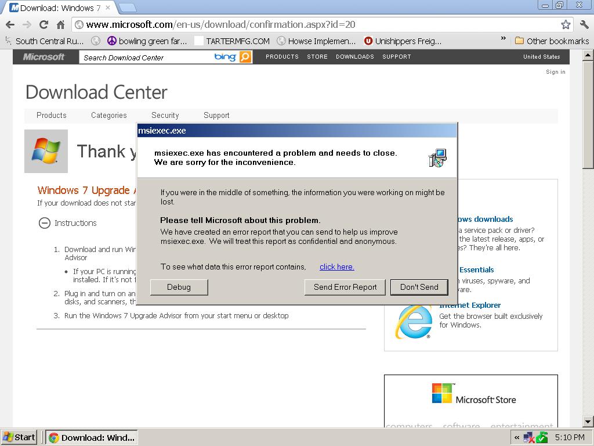Reload the page with refresh icon
Image resolution: width=594 pixels, height=446 pixels.
pos(44,24)
